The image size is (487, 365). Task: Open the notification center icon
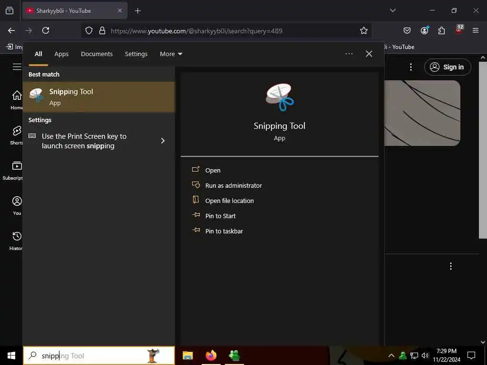click(471, 355)
